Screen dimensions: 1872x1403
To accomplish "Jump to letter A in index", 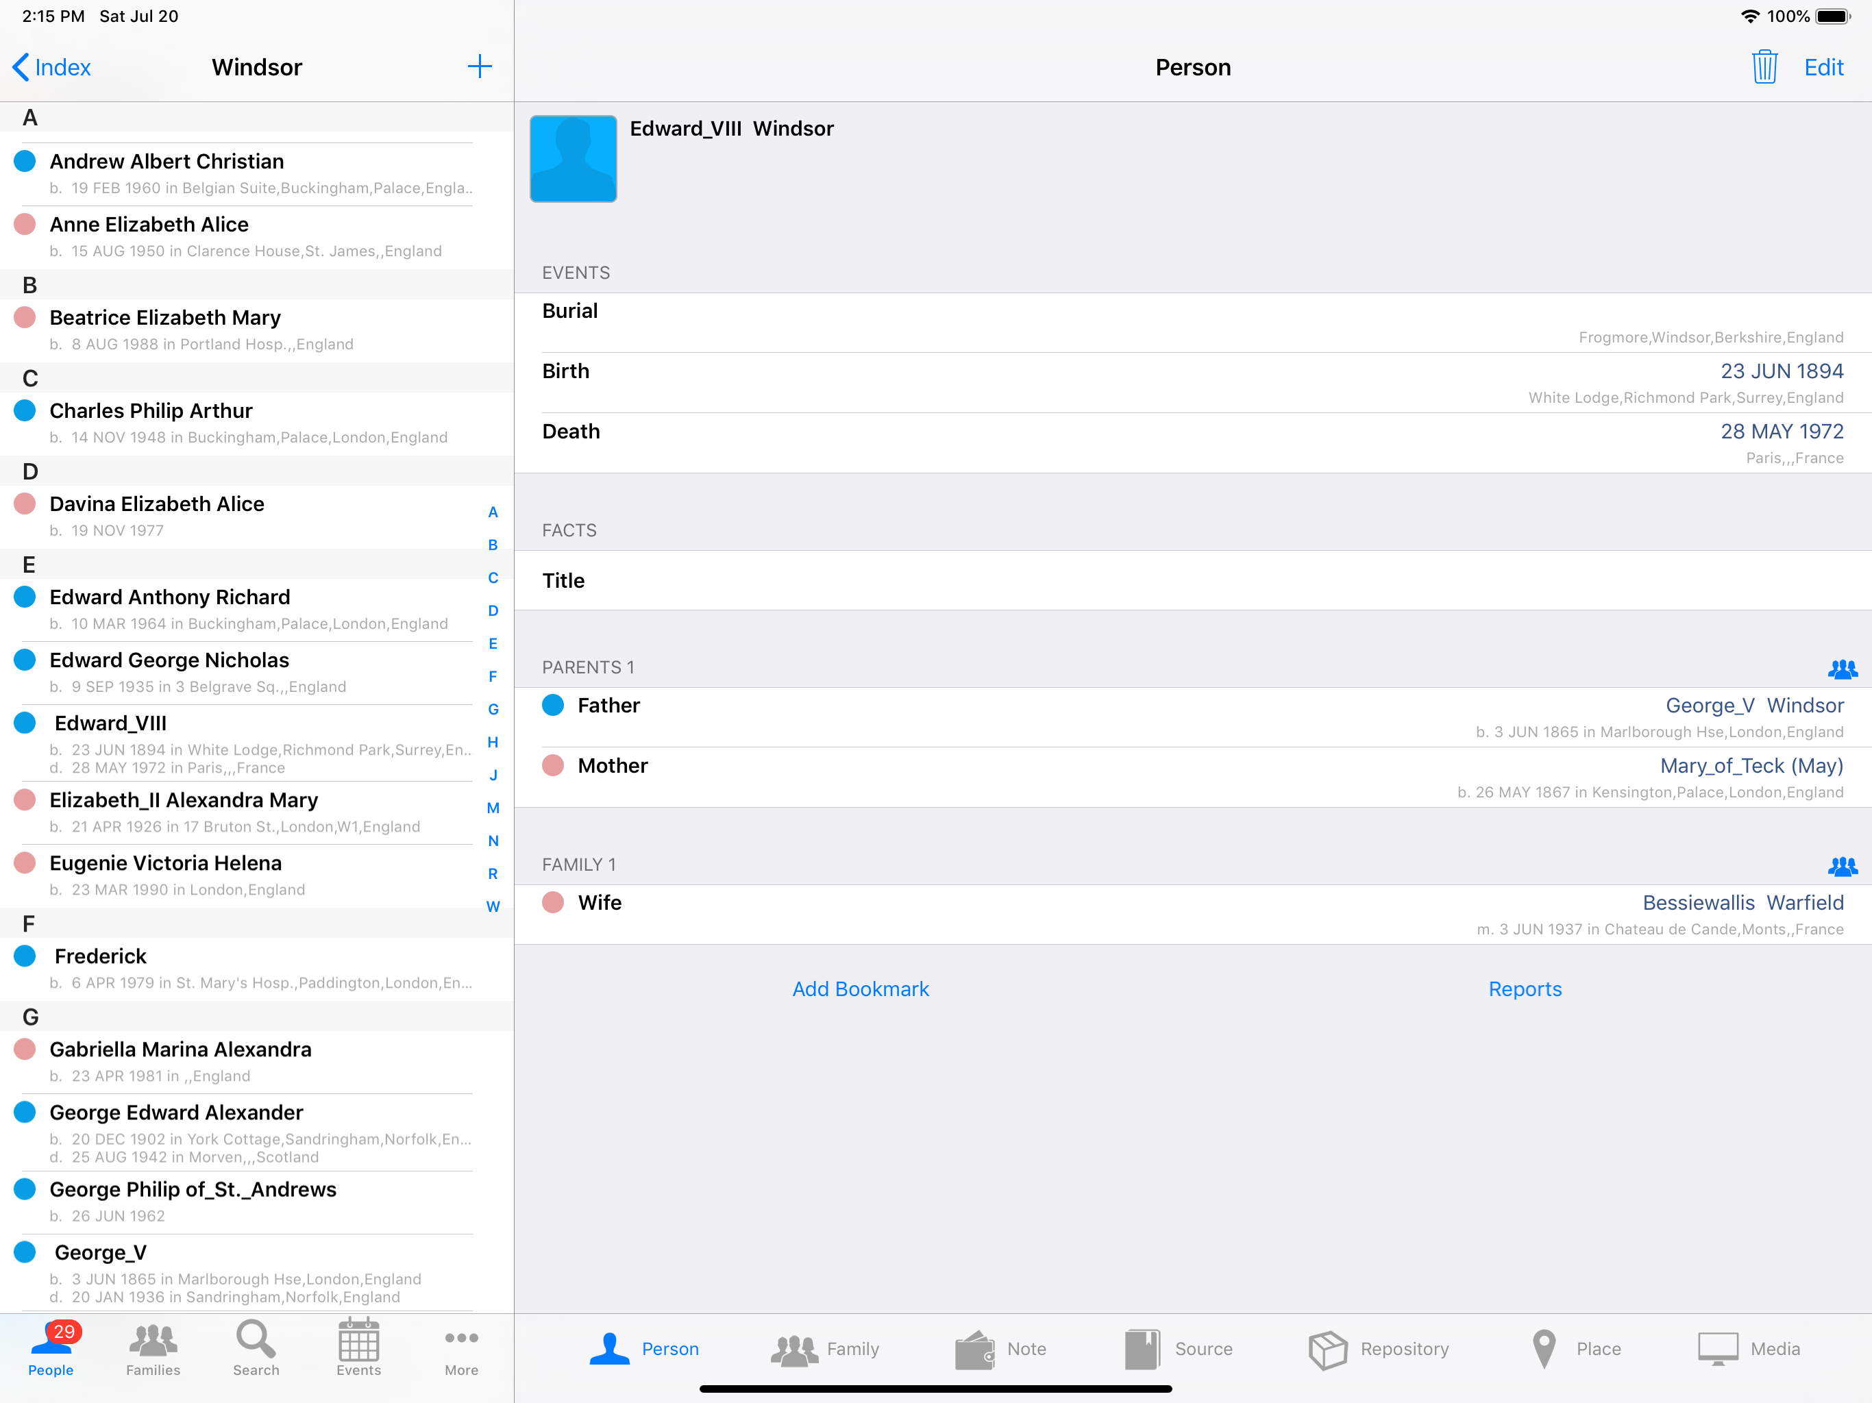I will coord(493,512).
